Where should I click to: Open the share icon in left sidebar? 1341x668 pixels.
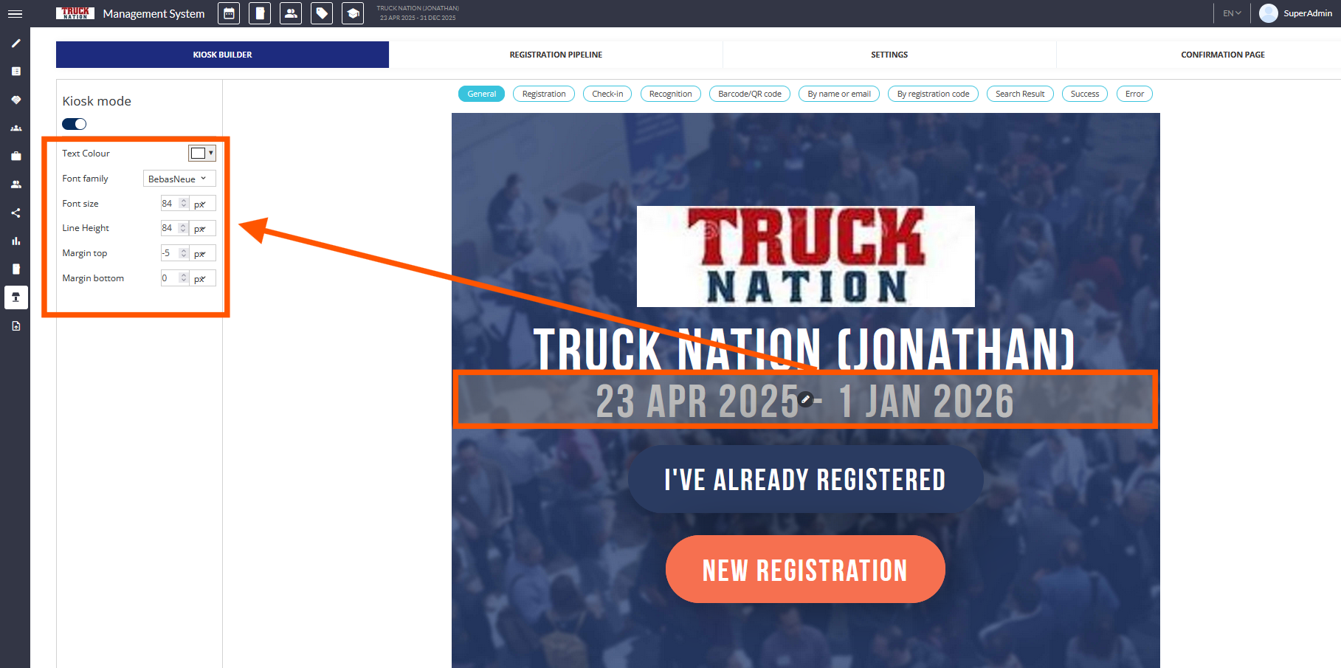point(15,213)
